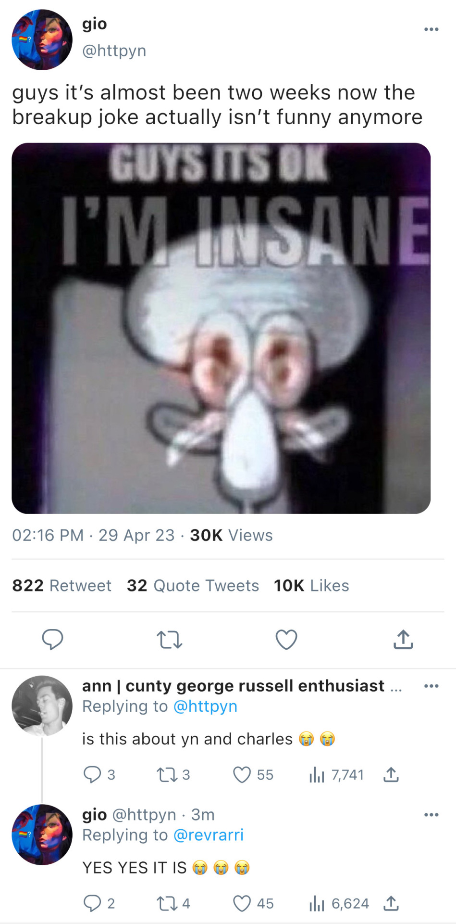Like gio's main tweet
The height and width of the screenshot is (924, 456).
point(286,640)
